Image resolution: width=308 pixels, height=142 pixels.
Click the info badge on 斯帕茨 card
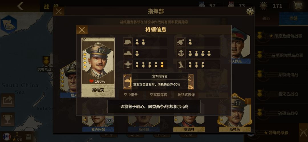tap(248, 101)
